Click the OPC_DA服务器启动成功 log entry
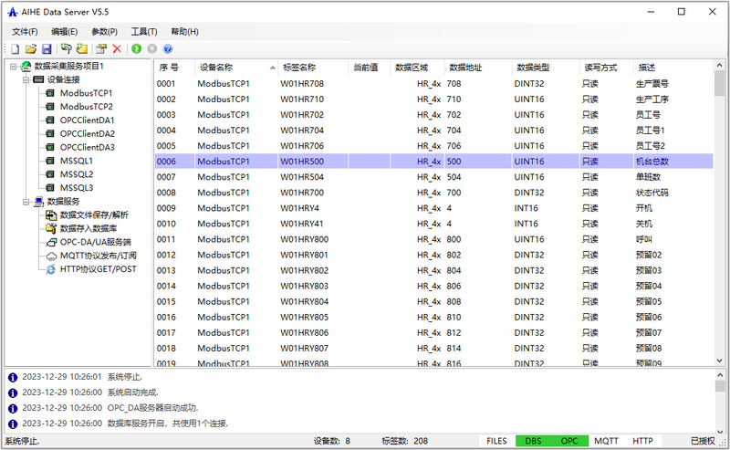 (x=152, y=408)
